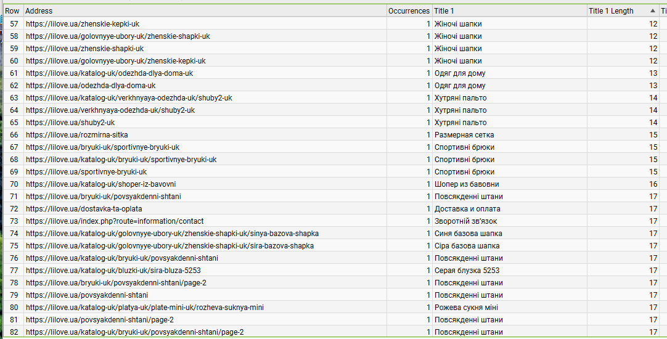Click row number 82
Image resolution: width=667 pixels, height=339 pixels.
(14, 332)
